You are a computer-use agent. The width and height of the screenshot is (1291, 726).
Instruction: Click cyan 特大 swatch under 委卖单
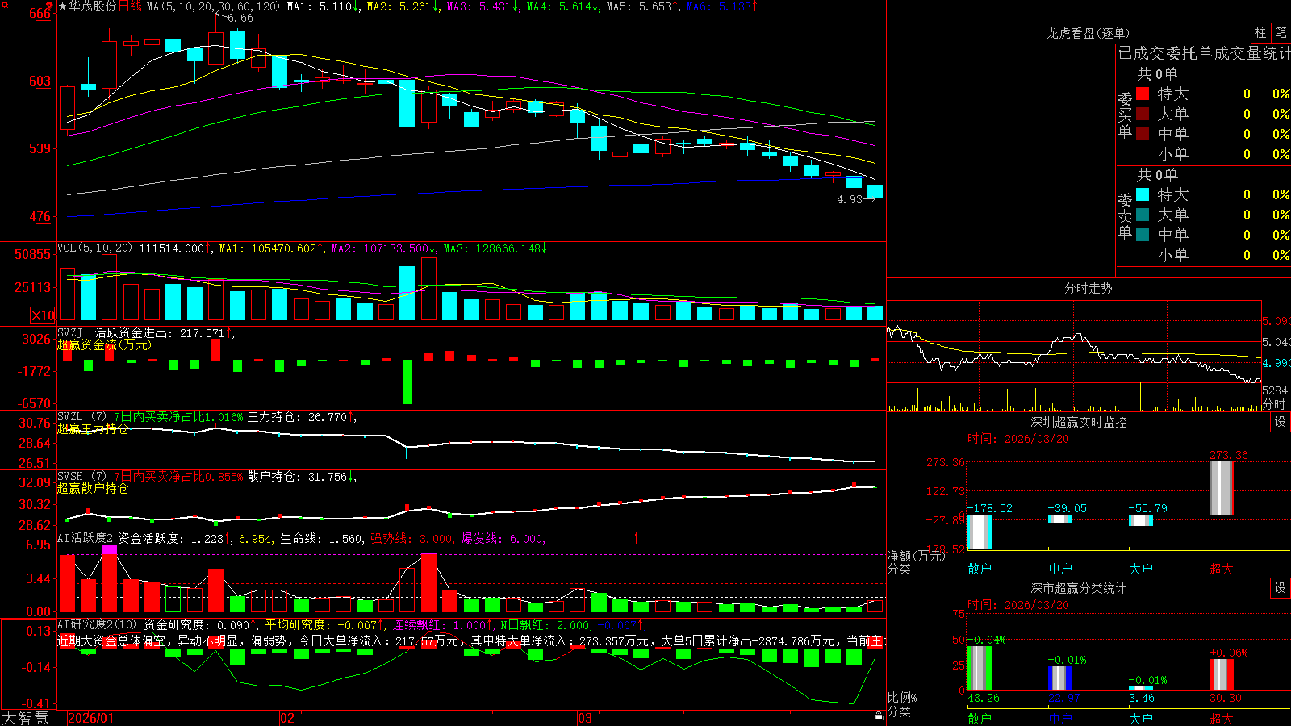[1143, 194]
